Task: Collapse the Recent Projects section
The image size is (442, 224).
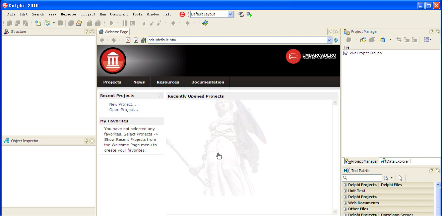Action: (x=160, y=96)
